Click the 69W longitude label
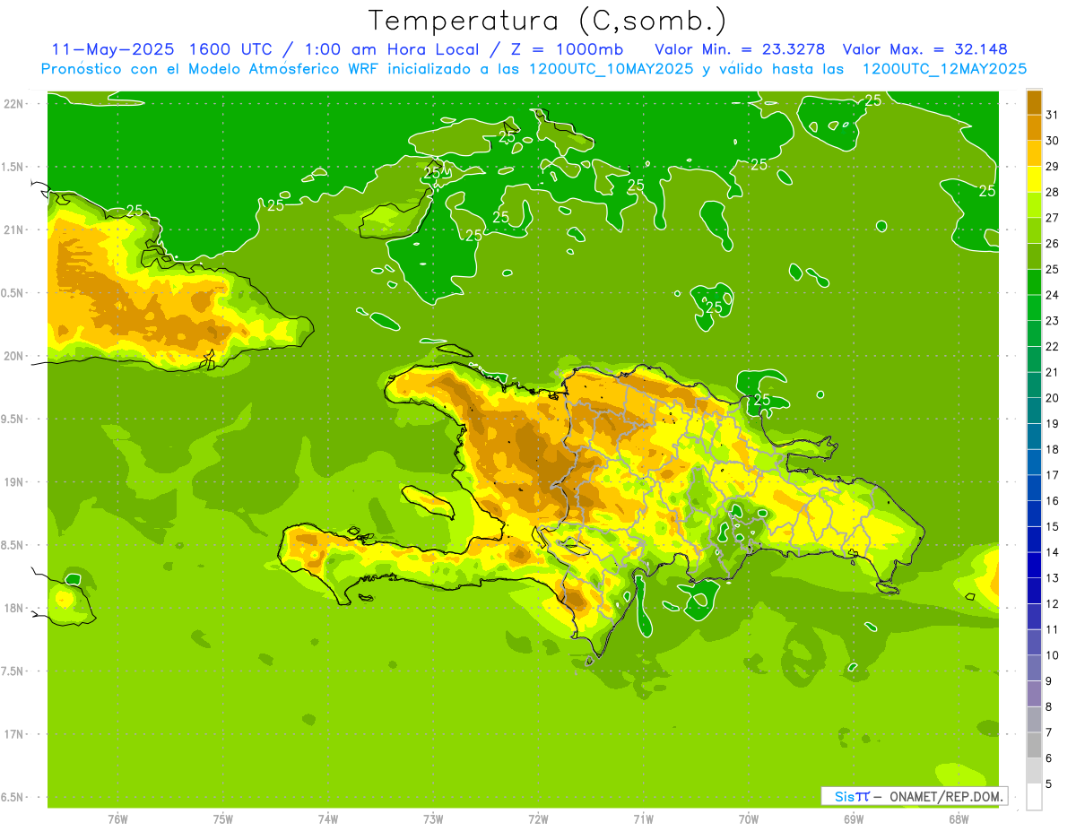Viewport: 1076px width, 831px height. [x=854, y=819]
